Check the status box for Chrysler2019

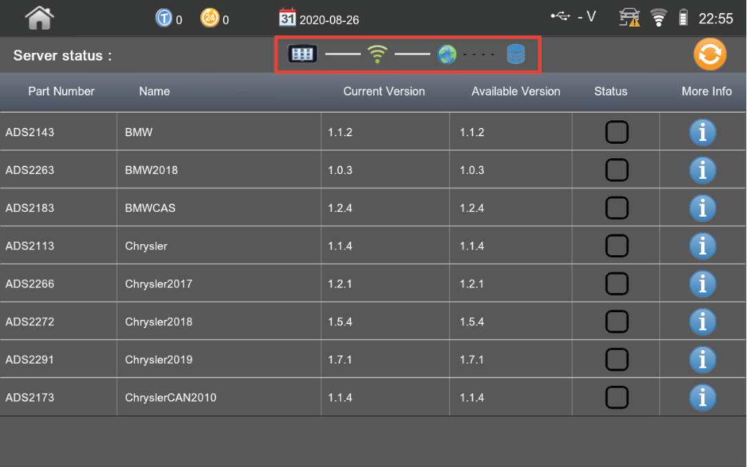coord(617,360)
